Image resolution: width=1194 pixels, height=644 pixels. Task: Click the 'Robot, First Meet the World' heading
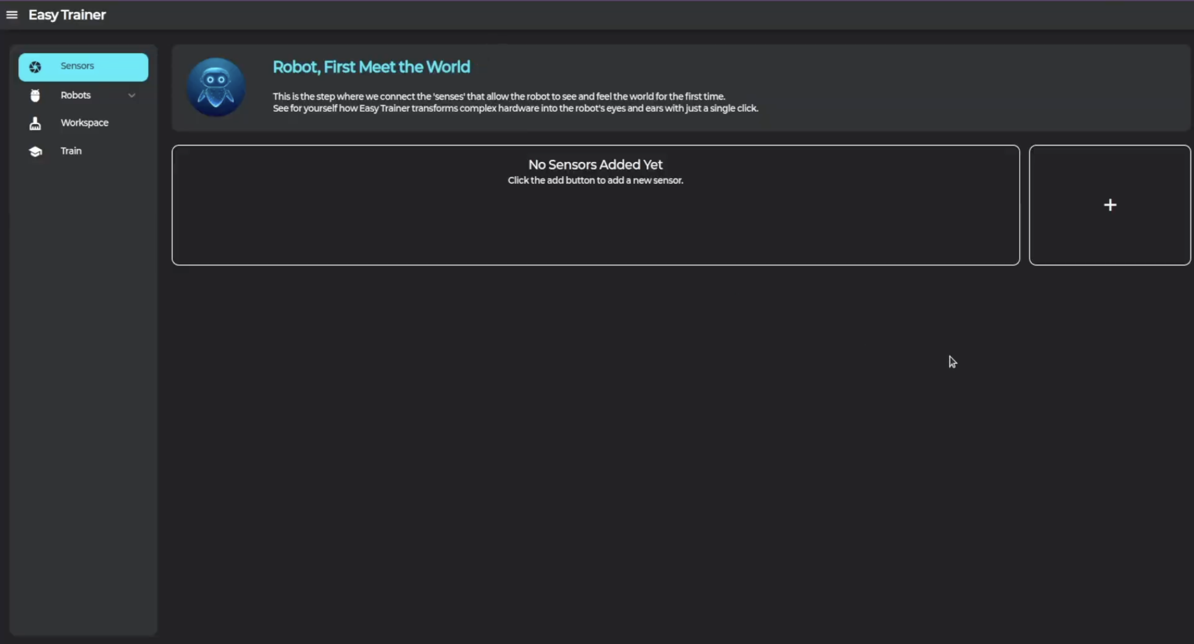[371, 67]
